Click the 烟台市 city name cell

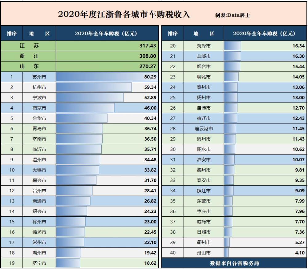204,66
